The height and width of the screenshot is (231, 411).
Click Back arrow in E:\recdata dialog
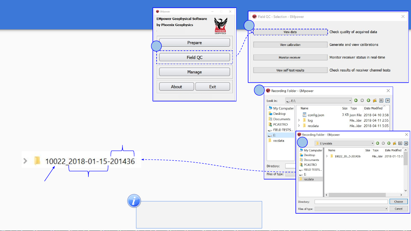pos(378,143)
